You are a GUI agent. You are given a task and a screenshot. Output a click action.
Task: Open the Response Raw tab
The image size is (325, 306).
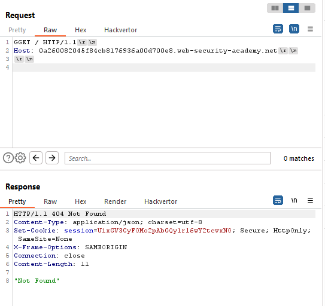tap(50, 201)
